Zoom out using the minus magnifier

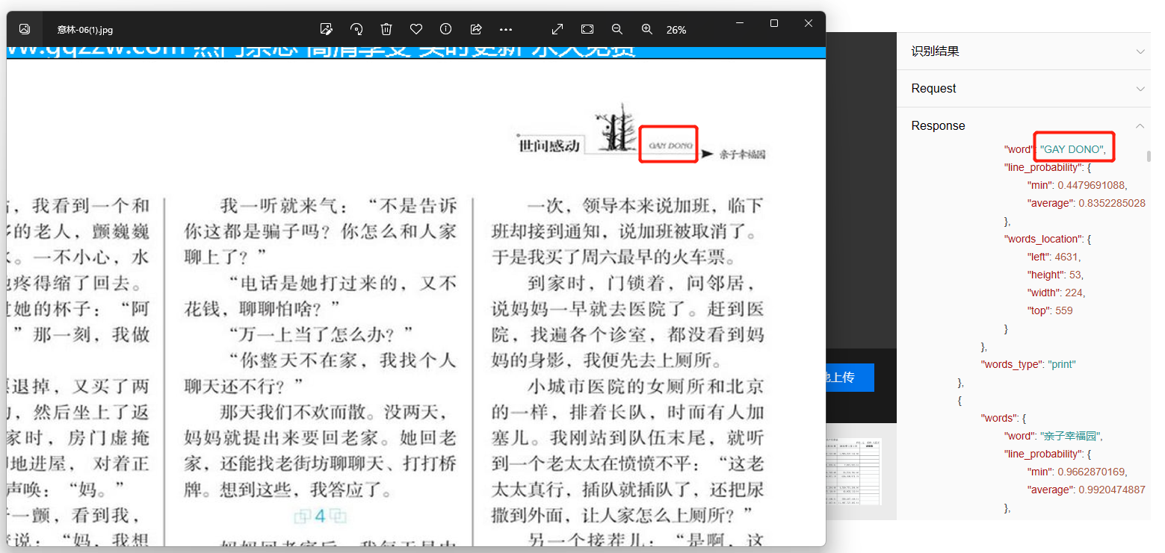click(x=617, y=29)
